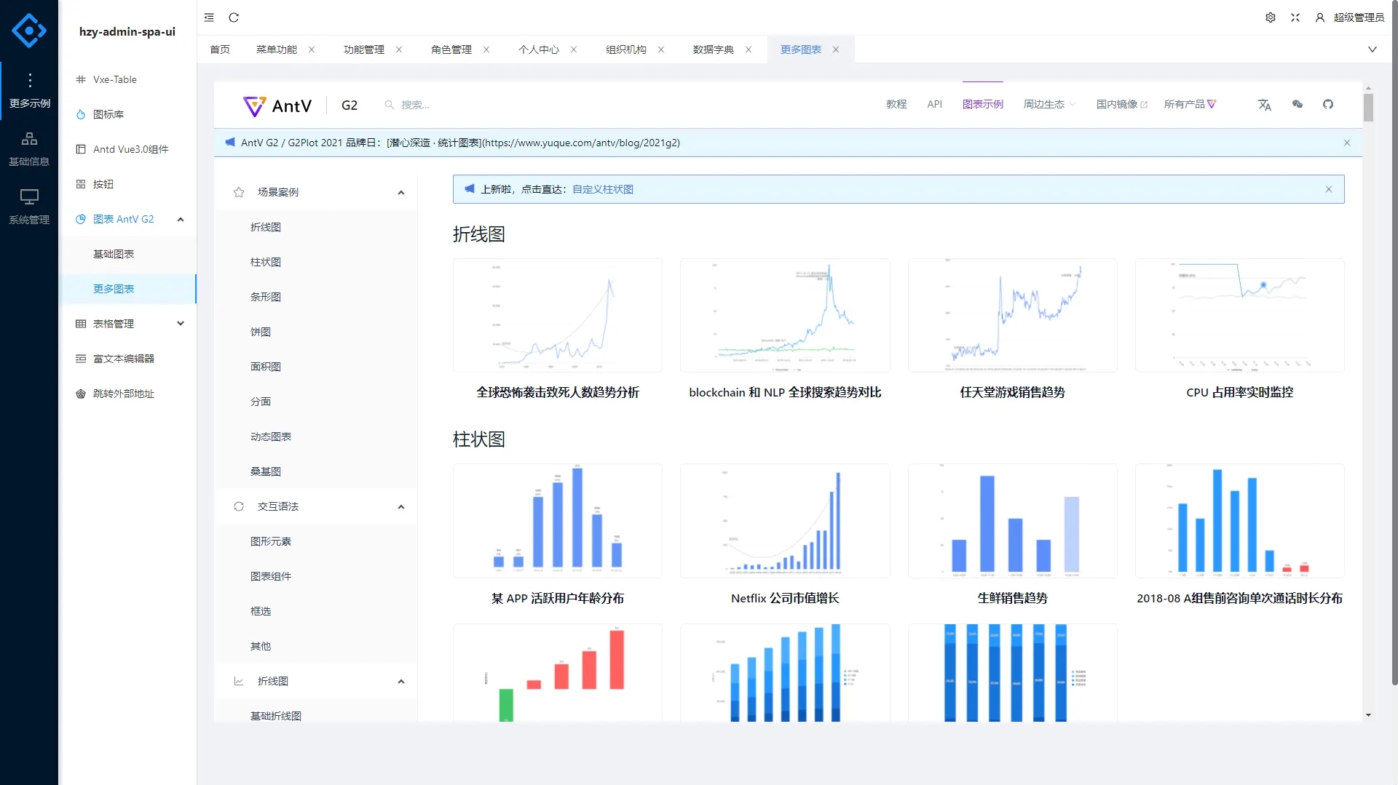1398x785 pixels.
Task: Open the GitHub icon in AntV header
Action: pyautogui.click(x=1328, y=104)
